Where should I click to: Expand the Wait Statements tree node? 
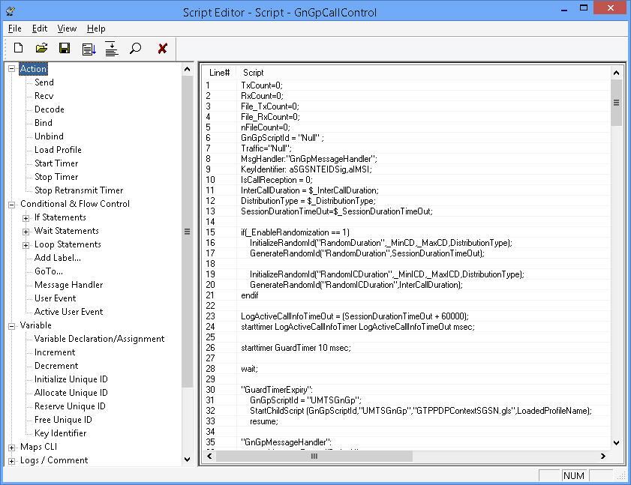click(25, 231)
